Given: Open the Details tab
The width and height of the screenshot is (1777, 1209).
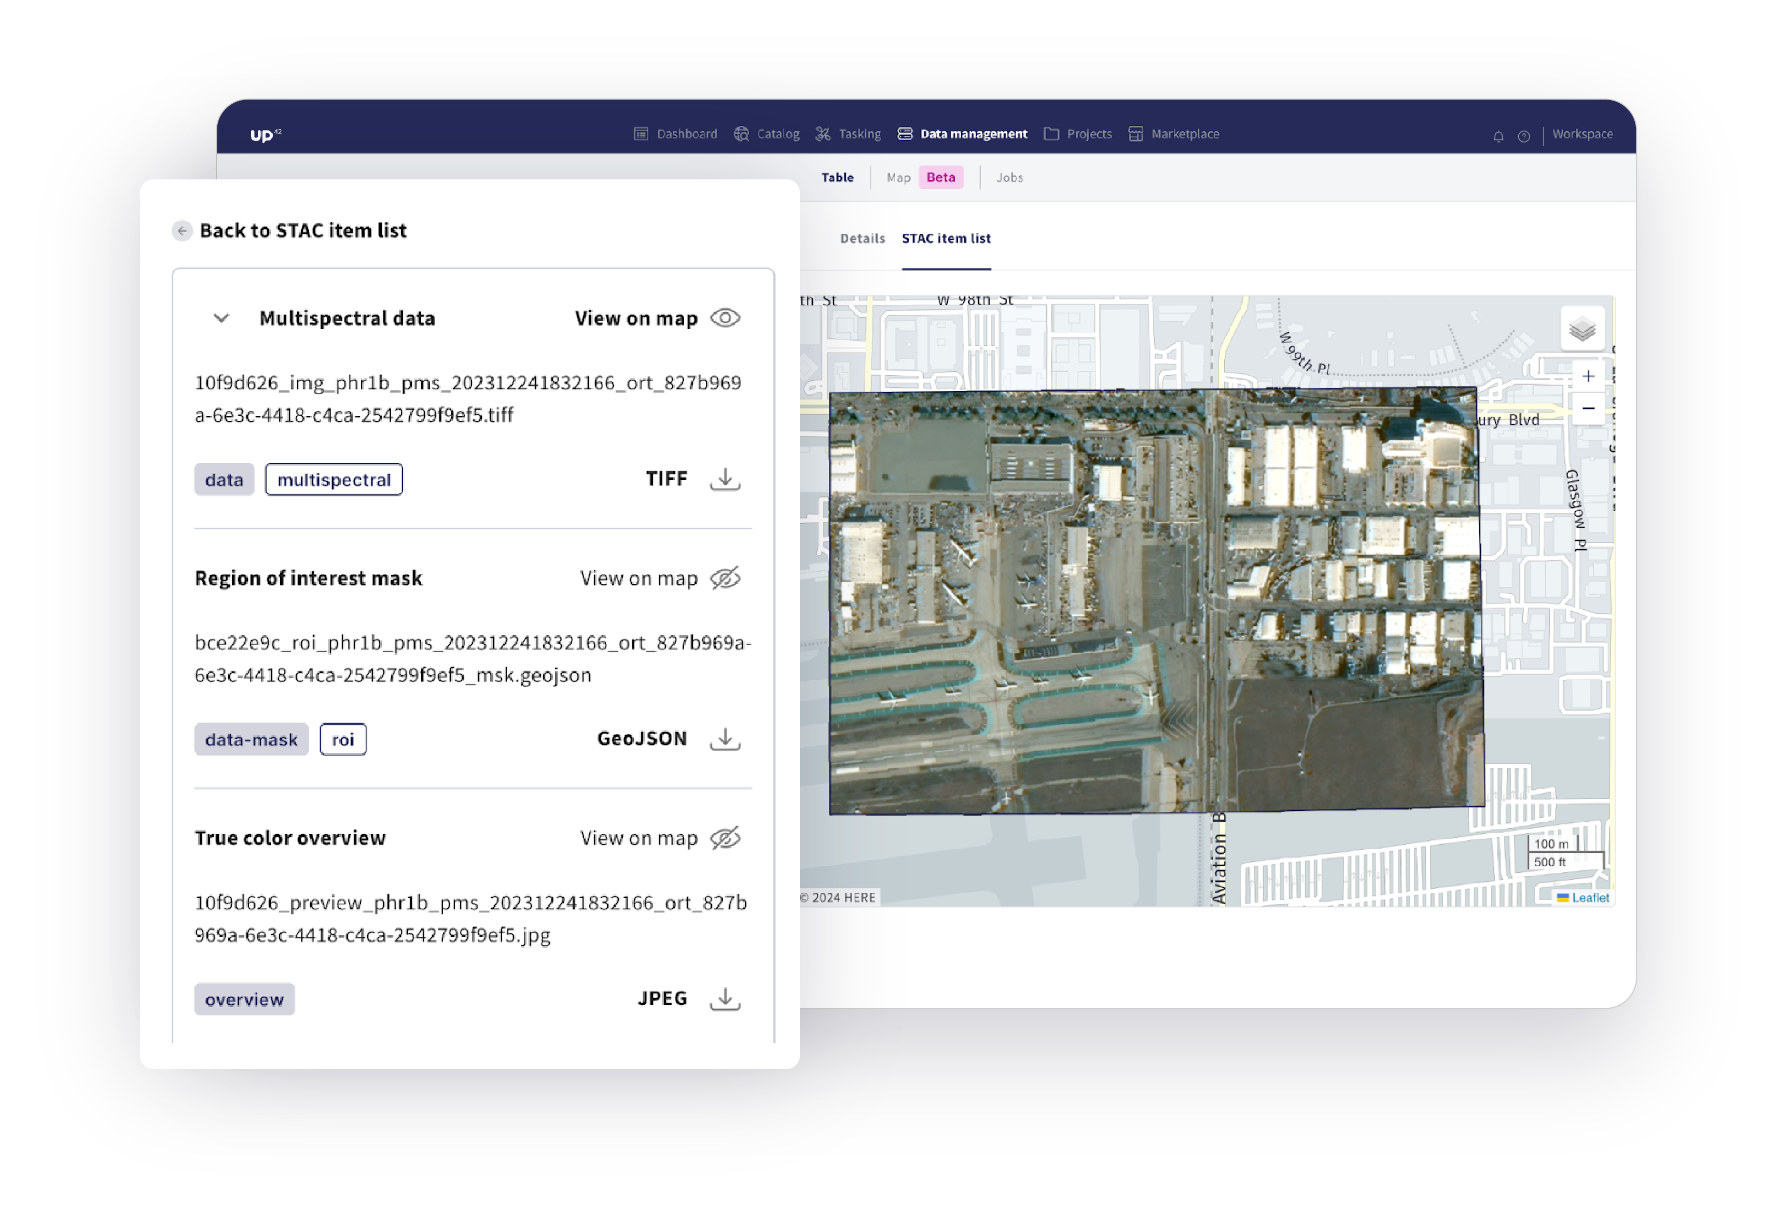Looking at the screenshot, I should (x=863, y=238).
